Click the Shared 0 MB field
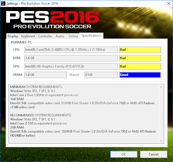 [x=101, y=75]
